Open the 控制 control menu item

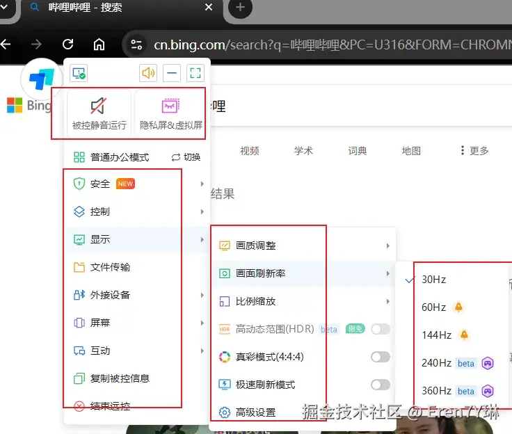[x=136, y=211]
